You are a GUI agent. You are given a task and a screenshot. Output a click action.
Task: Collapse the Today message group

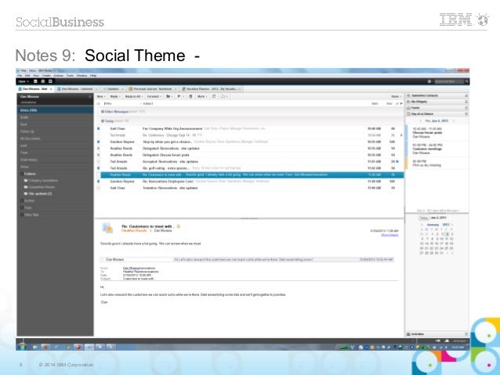point(103,121)
